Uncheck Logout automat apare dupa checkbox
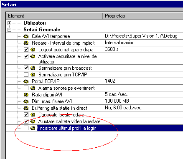 point(26,50)
